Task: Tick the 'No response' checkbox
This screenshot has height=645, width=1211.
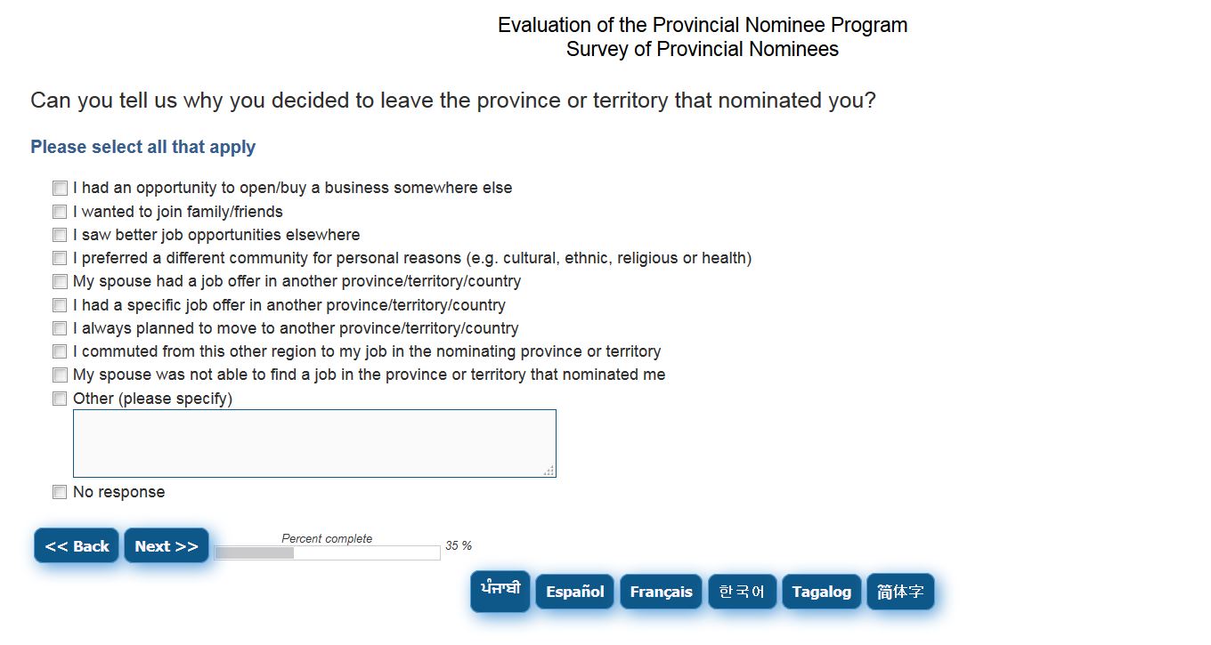Action: coord(60,492)
